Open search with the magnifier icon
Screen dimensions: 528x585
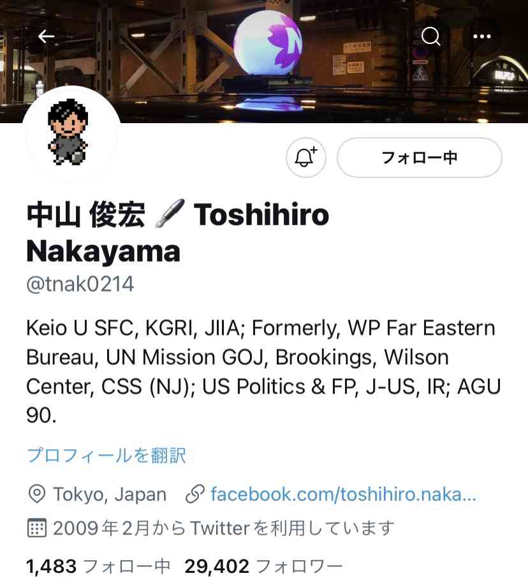[430, 36]
